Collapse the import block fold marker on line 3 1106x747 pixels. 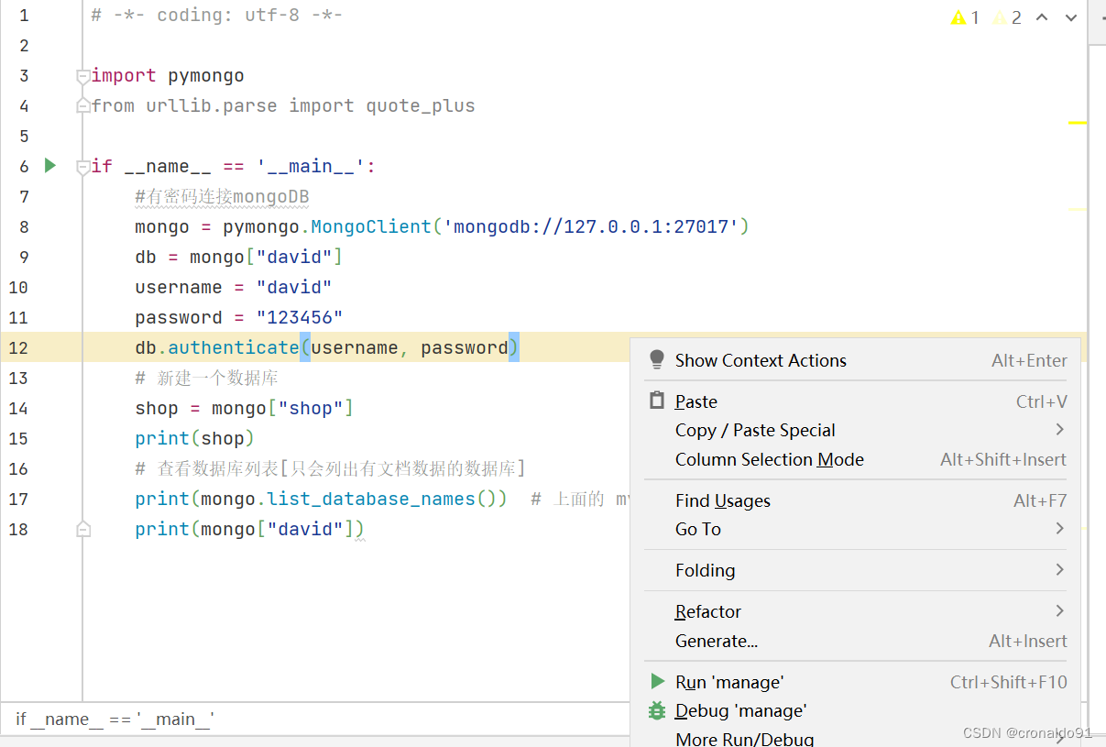(83, 76)
